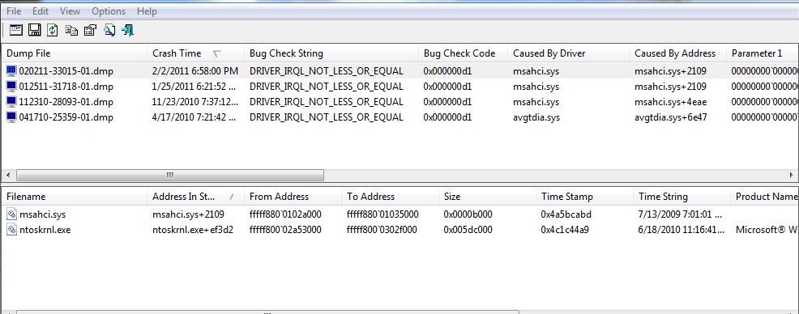Select msahci.sys in lower pane Filename column
Viewport: 799px width, 314px height.
point(42,214)
